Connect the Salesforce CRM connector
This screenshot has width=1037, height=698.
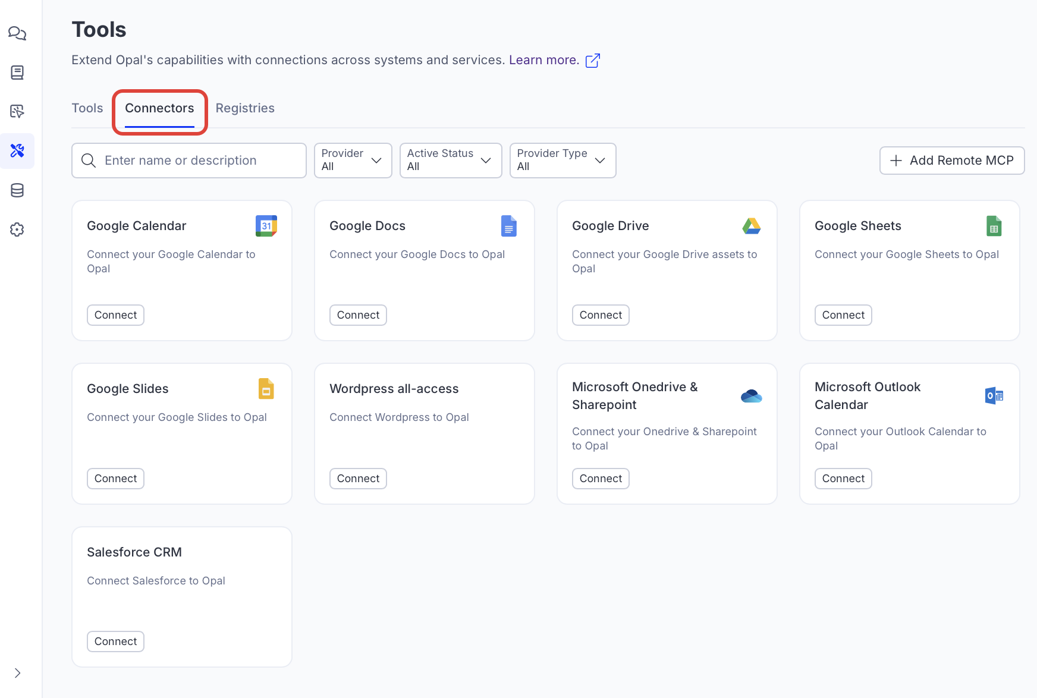point(115,642)
